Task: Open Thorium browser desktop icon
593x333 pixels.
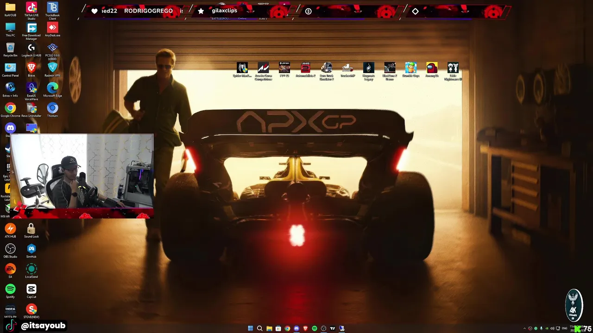Action: pyautogui.click(x=52, y=110)
